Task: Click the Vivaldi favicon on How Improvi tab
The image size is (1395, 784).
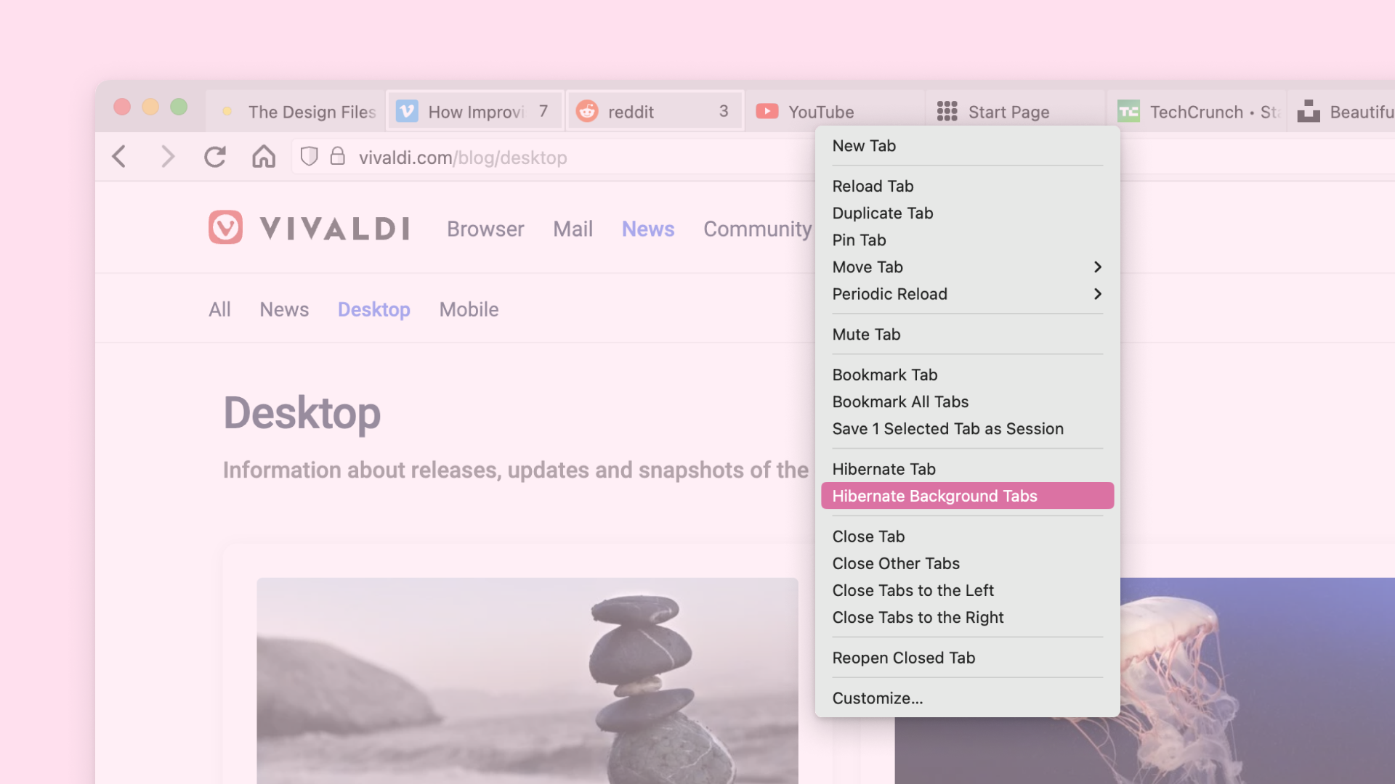Action: coord(407,111)
